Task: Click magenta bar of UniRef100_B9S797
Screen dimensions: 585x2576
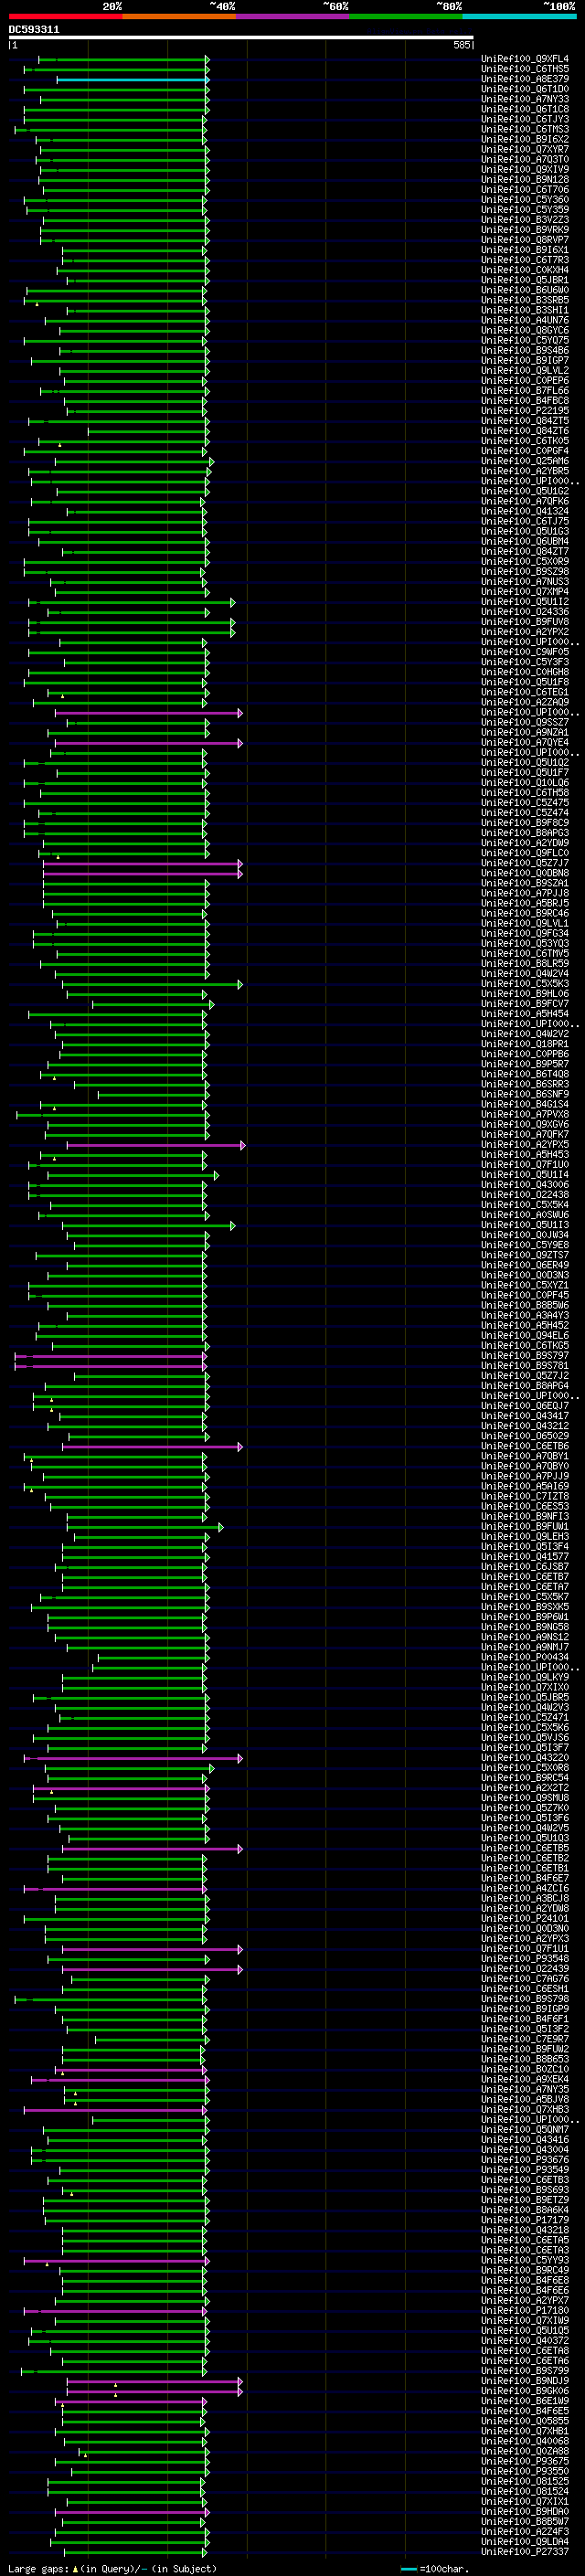Action: (111, 1356)
